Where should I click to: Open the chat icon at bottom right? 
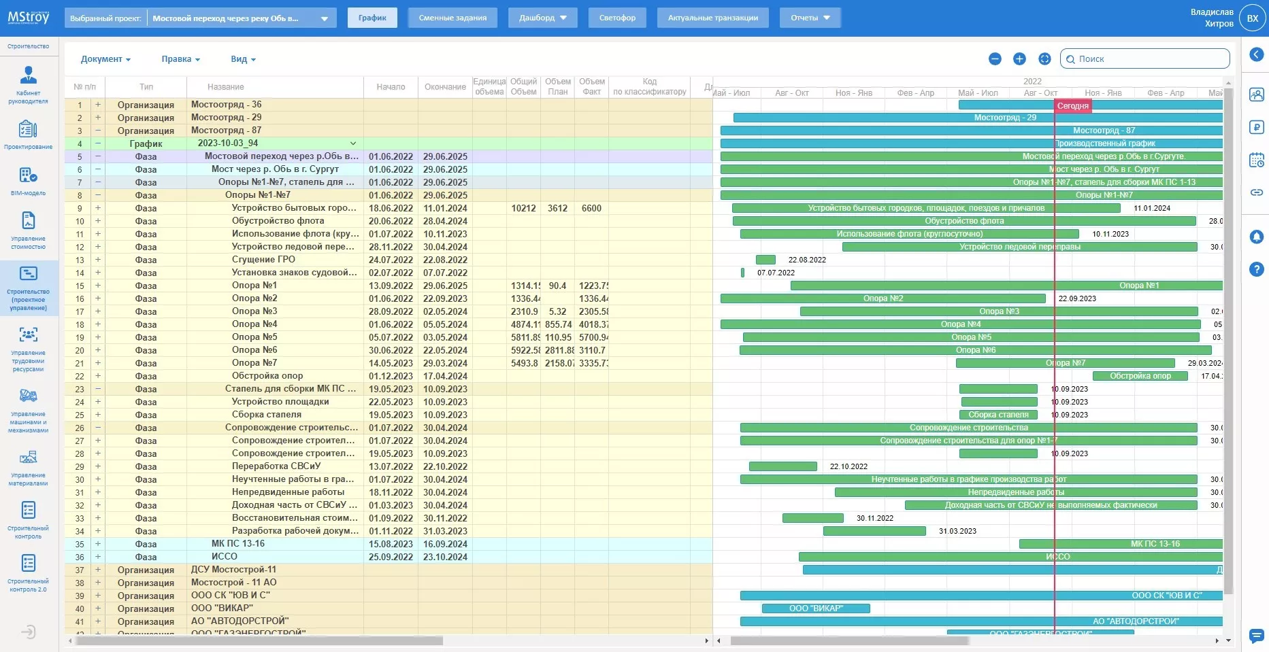point(1256,636)
